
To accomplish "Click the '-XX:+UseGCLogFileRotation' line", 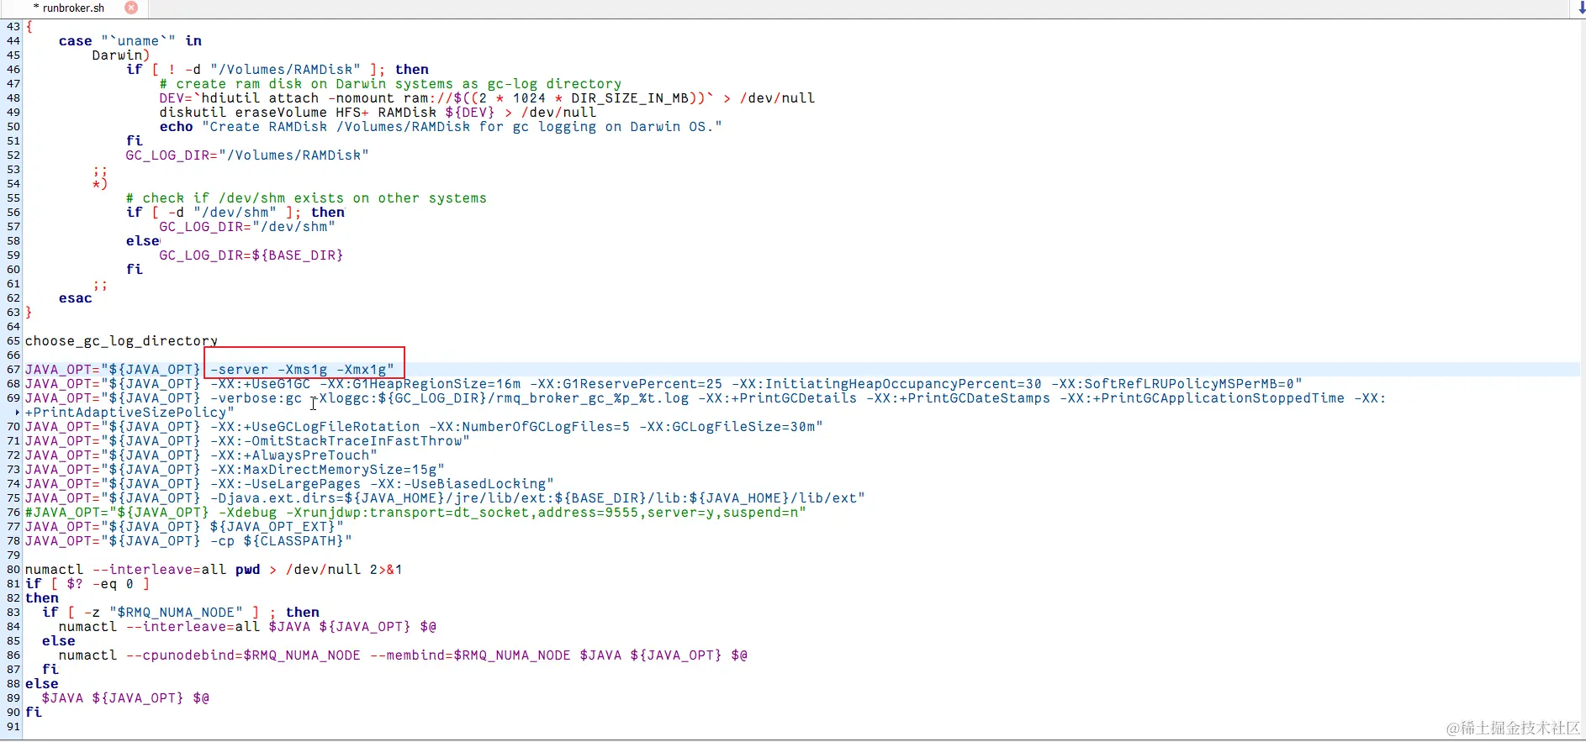I will pos(424,426).
